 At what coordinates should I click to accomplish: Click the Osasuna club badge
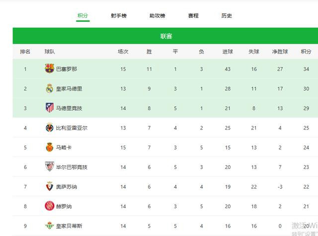[50, 186]
